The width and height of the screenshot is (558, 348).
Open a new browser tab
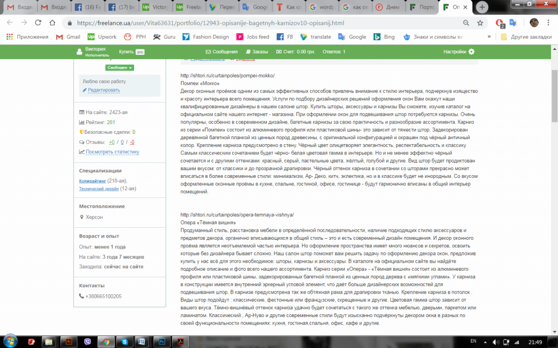click(x=482, y=7)
